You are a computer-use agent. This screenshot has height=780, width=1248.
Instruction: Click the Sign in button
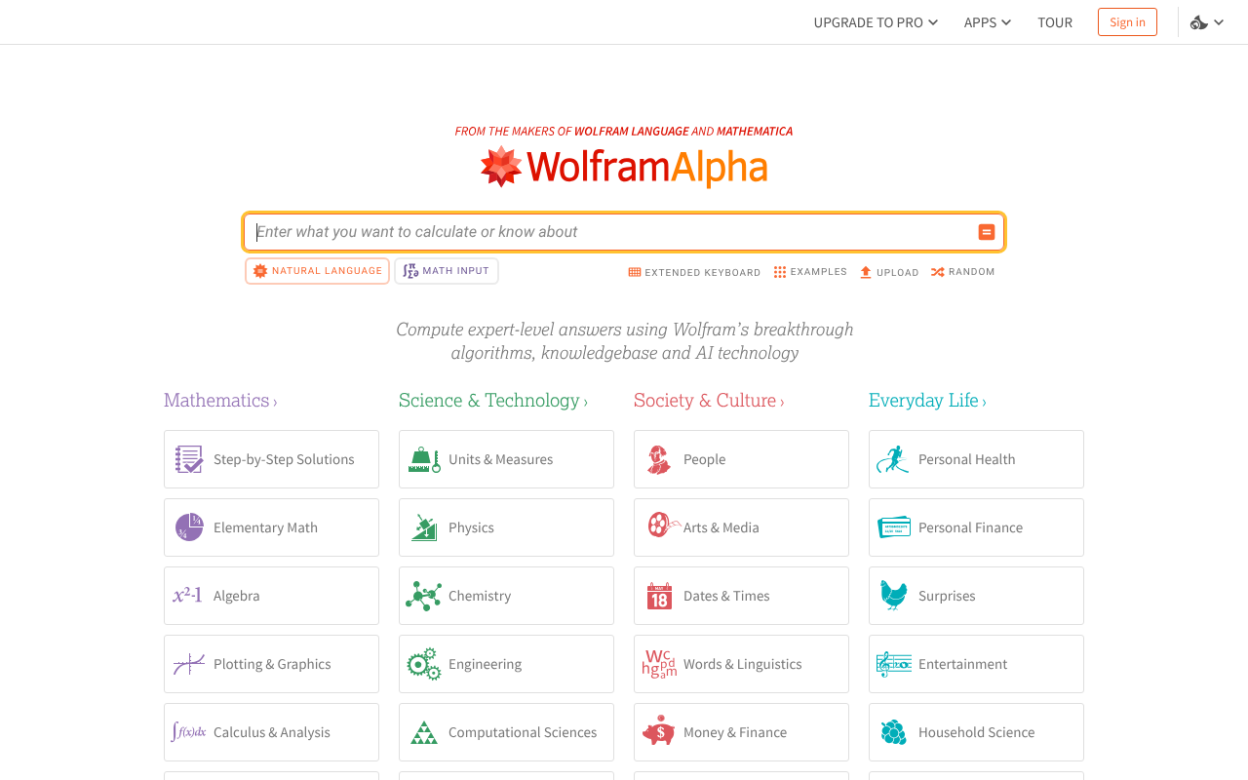1127,20
